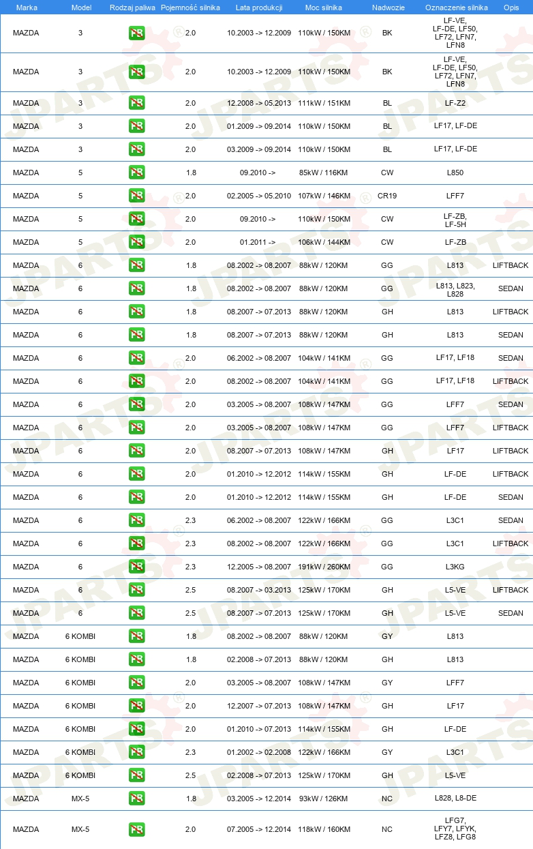This screenshot has height=849, width=533.
Task: Click the 'Oznaczenie silnika' column header
Action: [455, 7]
